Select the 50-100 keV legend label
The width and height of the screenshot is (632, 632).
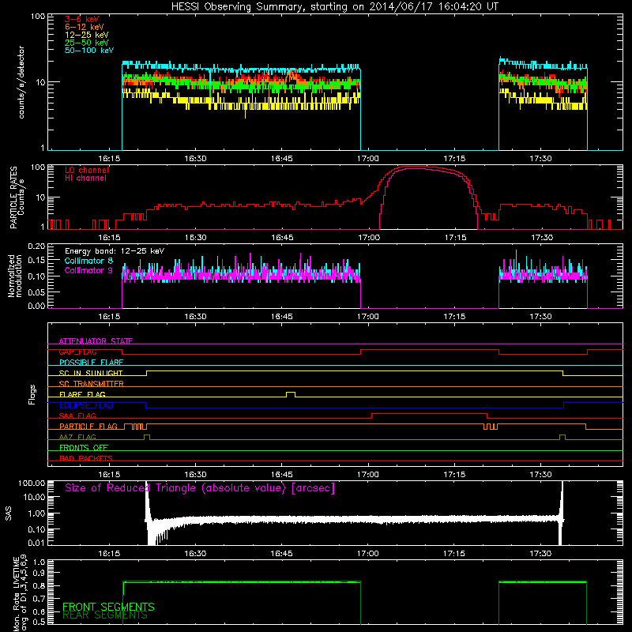pos(89,51)
